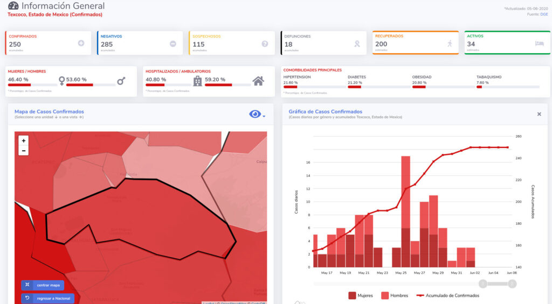Zoom in on the map
The height and width of the screenshot is (304, 552).
23,140
